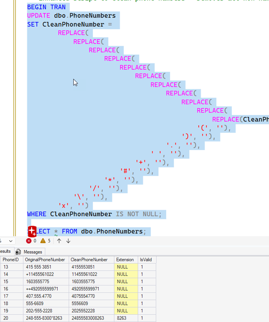Click the WHERE keyword in the query
The image size is (269, 322).
pyautogui.click(x=37, y=214)
